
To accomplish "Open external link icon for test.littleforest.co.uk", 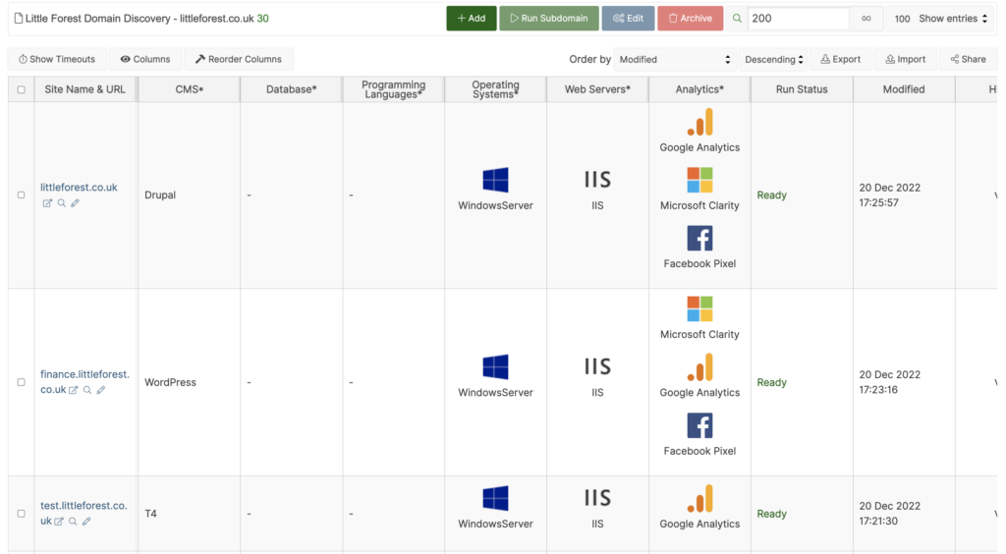I will [x=59, y=522].
